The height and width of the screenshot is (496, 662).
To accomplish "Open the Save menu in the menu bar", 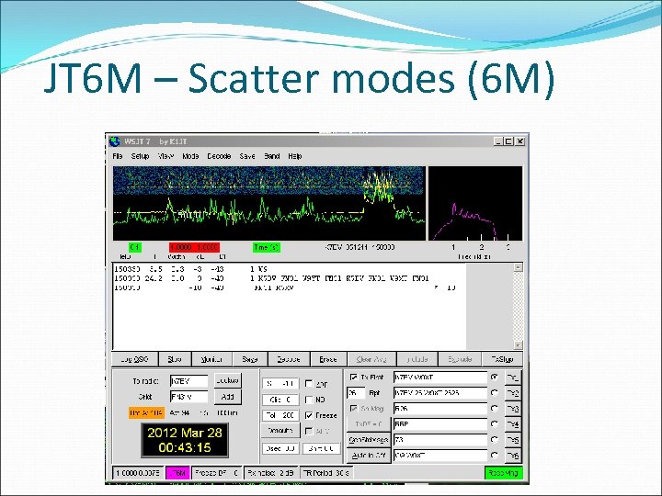I will 247,156.
